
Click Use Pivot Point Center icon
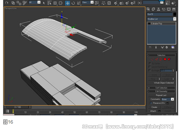97,3
